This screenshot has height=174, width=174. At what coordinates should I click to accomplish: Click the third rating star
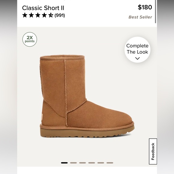pos(38,15)
